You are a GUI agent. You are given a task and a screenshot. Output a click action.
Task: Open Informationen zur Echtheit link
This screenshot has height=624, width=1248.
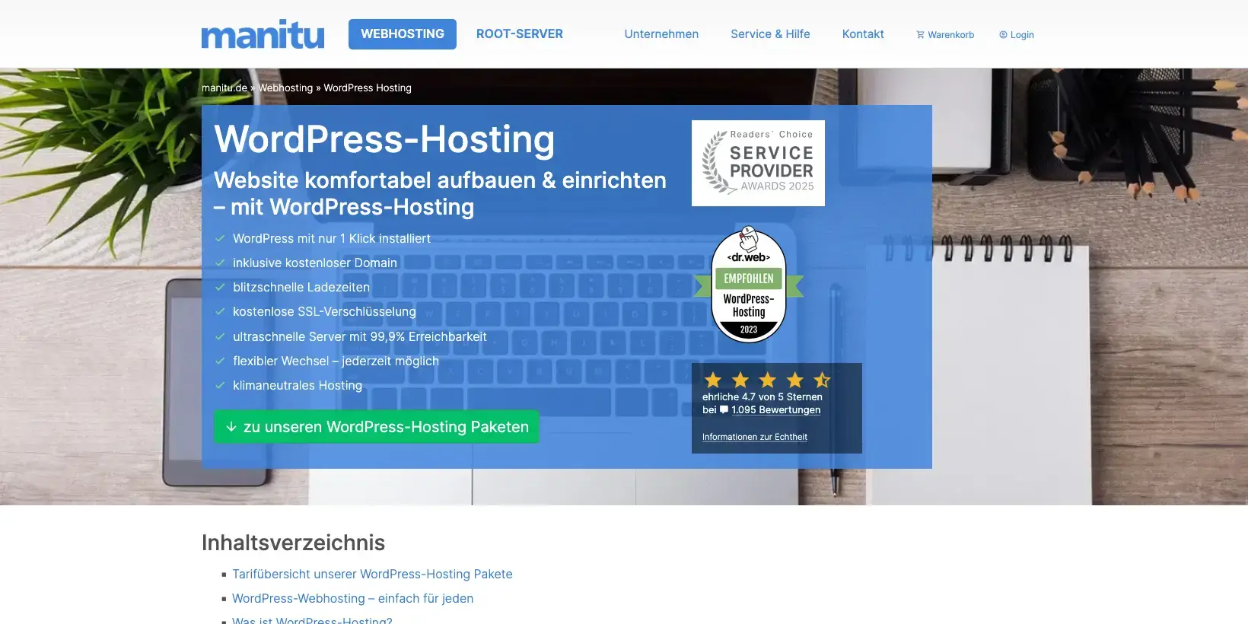click(x=755, y=437)
